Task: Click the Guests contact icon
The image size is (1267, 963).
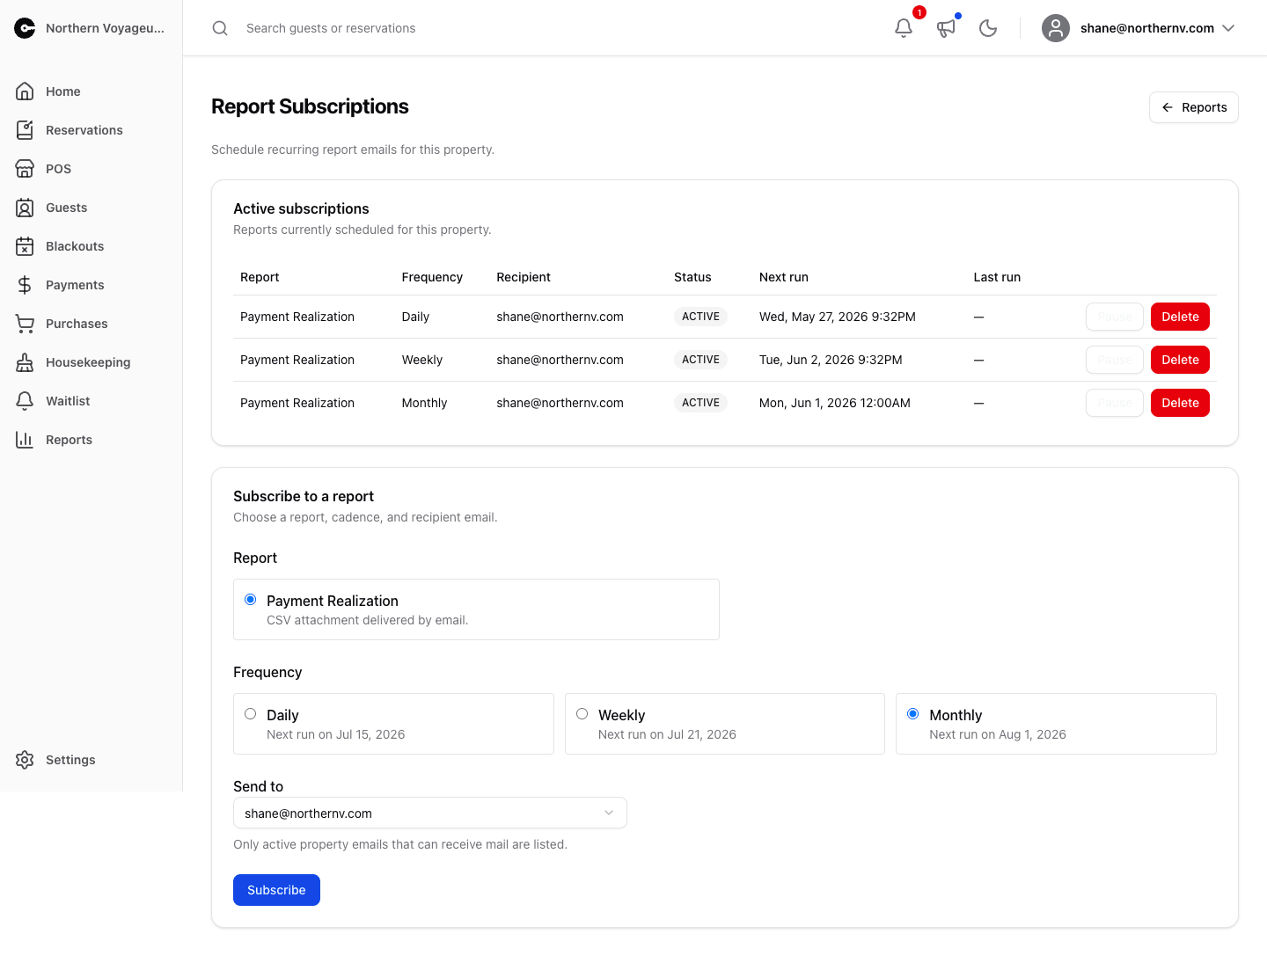Action: tap(25, 208)
